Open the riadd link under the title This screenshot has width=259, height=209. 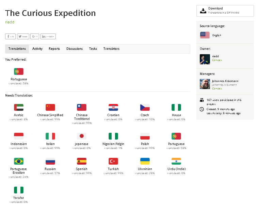[x=10, y=22]
